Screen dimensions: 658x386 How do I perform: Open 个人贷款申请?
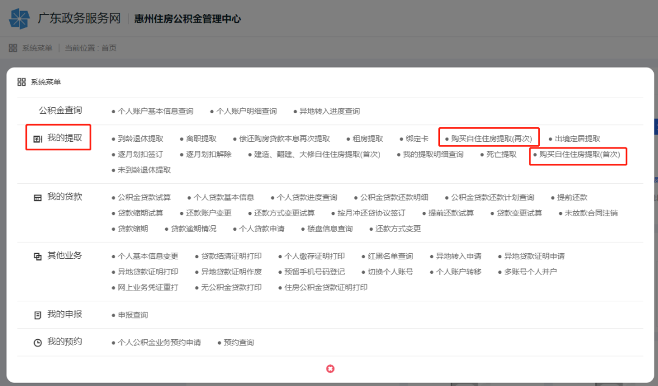coord(261,229)
